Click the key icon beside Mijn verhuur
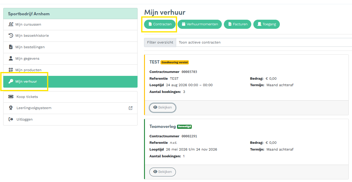Screen dimensions: 352x182 (x=11, y=81)
